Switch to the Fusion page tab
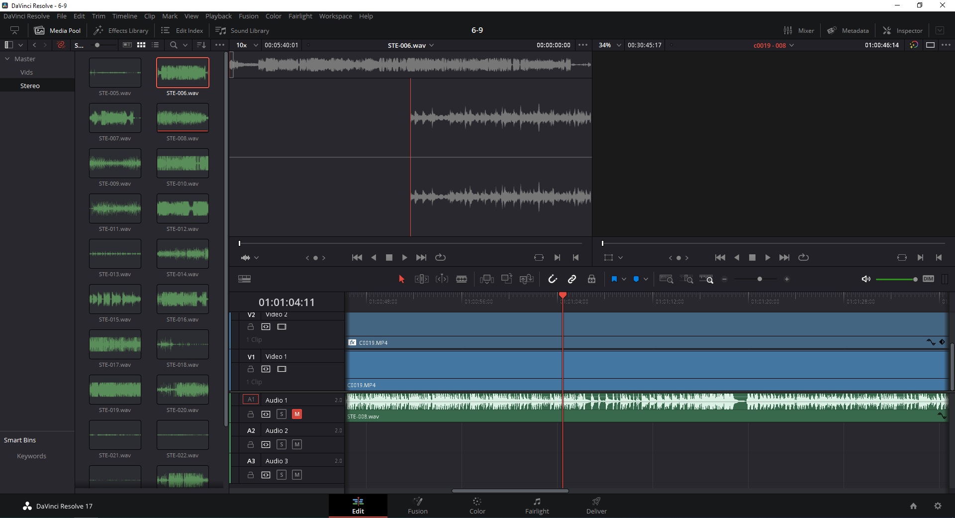The height and width of the screenshot is (518, 955). 417,506
